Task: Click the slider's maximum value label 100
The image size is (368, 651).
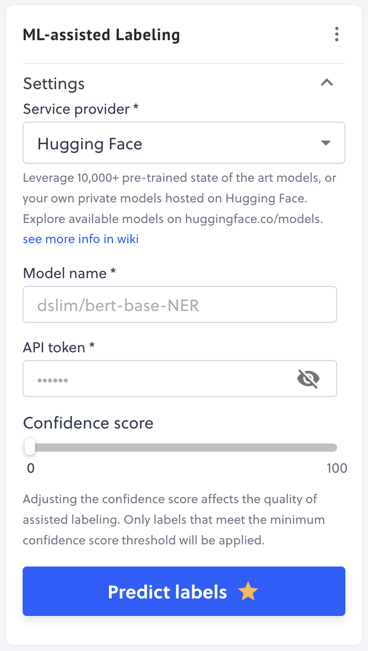Action: tap(337, 468)
